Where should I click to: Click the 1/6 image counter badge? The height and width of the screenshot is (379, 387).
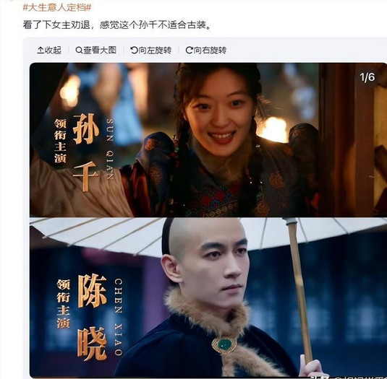[367, 77]
